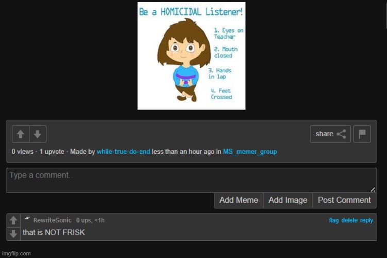Screen dimensions: 387x258
Task: Focus the 'Type a comment' text box
Action: click(x=192, y=181)
